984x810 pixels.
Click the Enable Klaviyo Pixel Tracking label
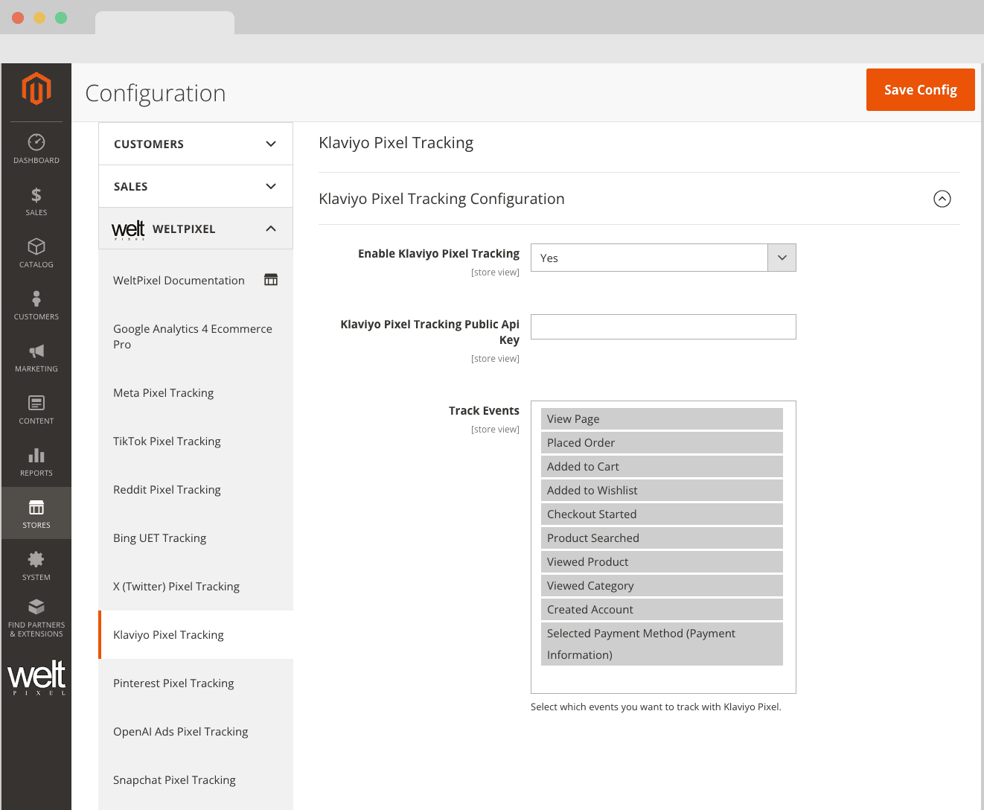click(438, 254)
